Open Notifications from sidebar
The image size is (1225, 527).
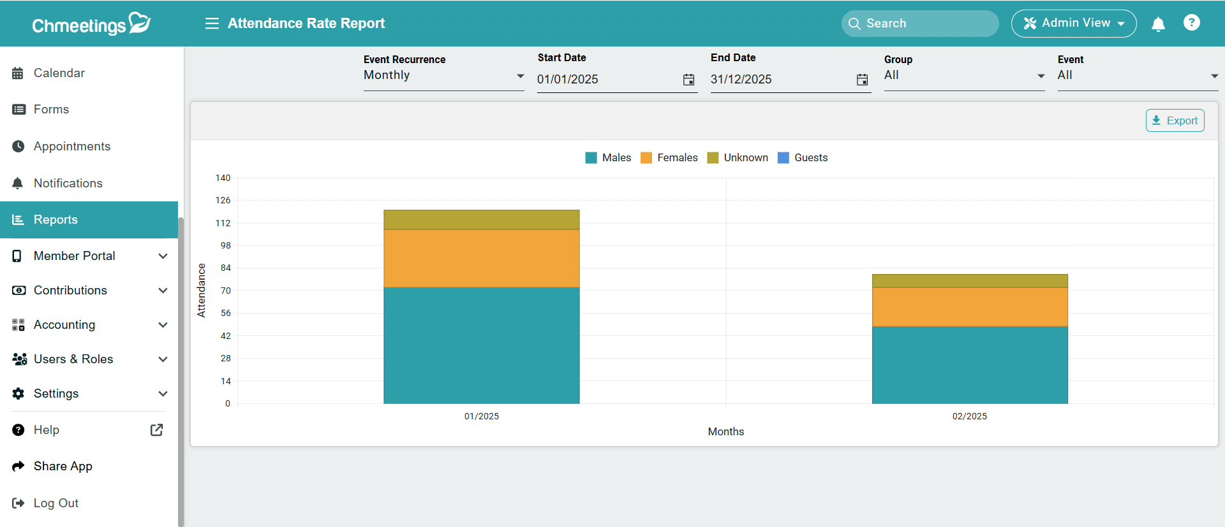89,184
